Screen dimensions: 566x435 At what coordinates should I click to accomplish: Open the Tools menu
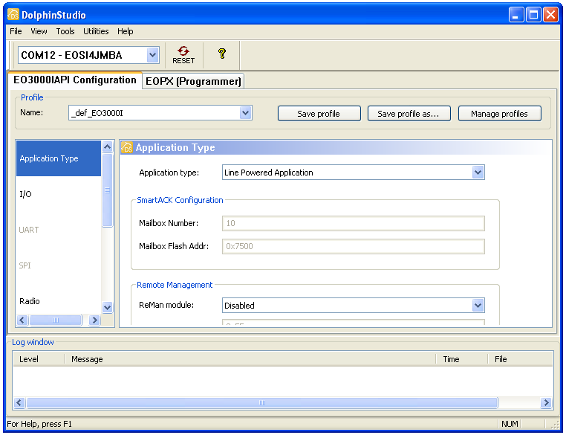click(x=65, y=31)
